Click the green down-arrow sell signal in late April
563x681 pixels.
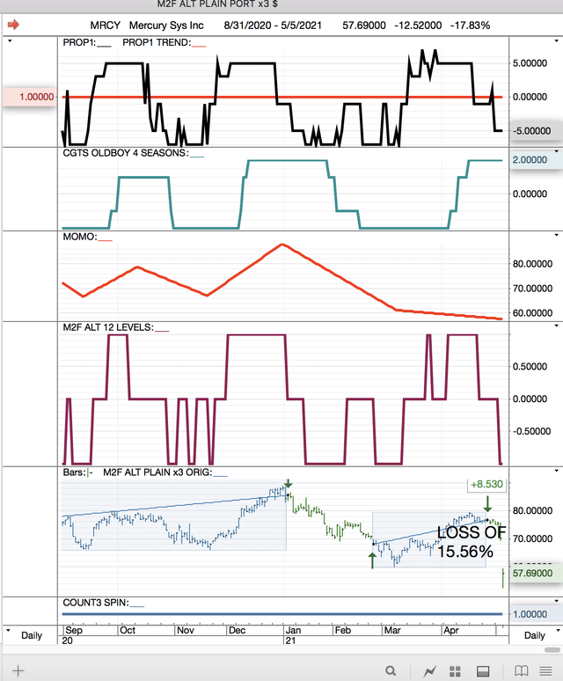click(x=487, y=503)
